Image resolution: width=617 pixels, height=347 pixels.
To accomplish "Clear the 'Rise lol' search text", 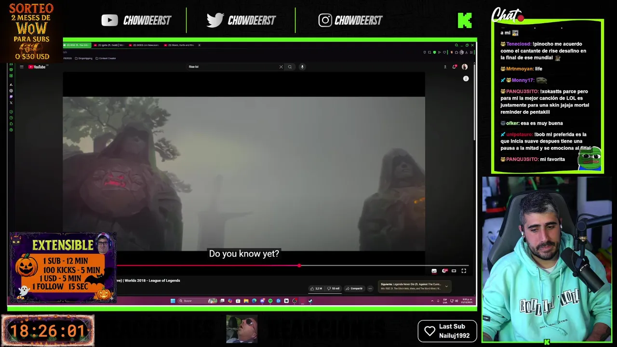I will click(281, 67).
